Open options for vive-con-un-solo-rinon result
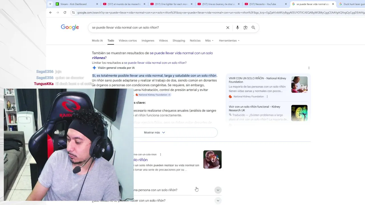 [x=161, y=155]
